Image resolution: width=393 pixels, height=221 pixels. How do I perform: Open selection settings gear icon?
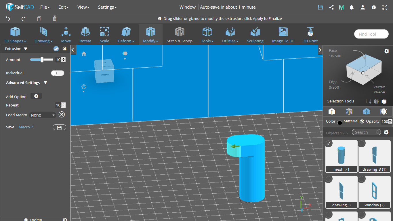point(387,51)
